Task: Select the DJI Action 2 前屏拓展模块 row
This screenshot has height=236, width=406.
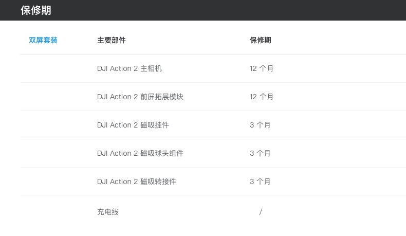Action: point(213,97)
